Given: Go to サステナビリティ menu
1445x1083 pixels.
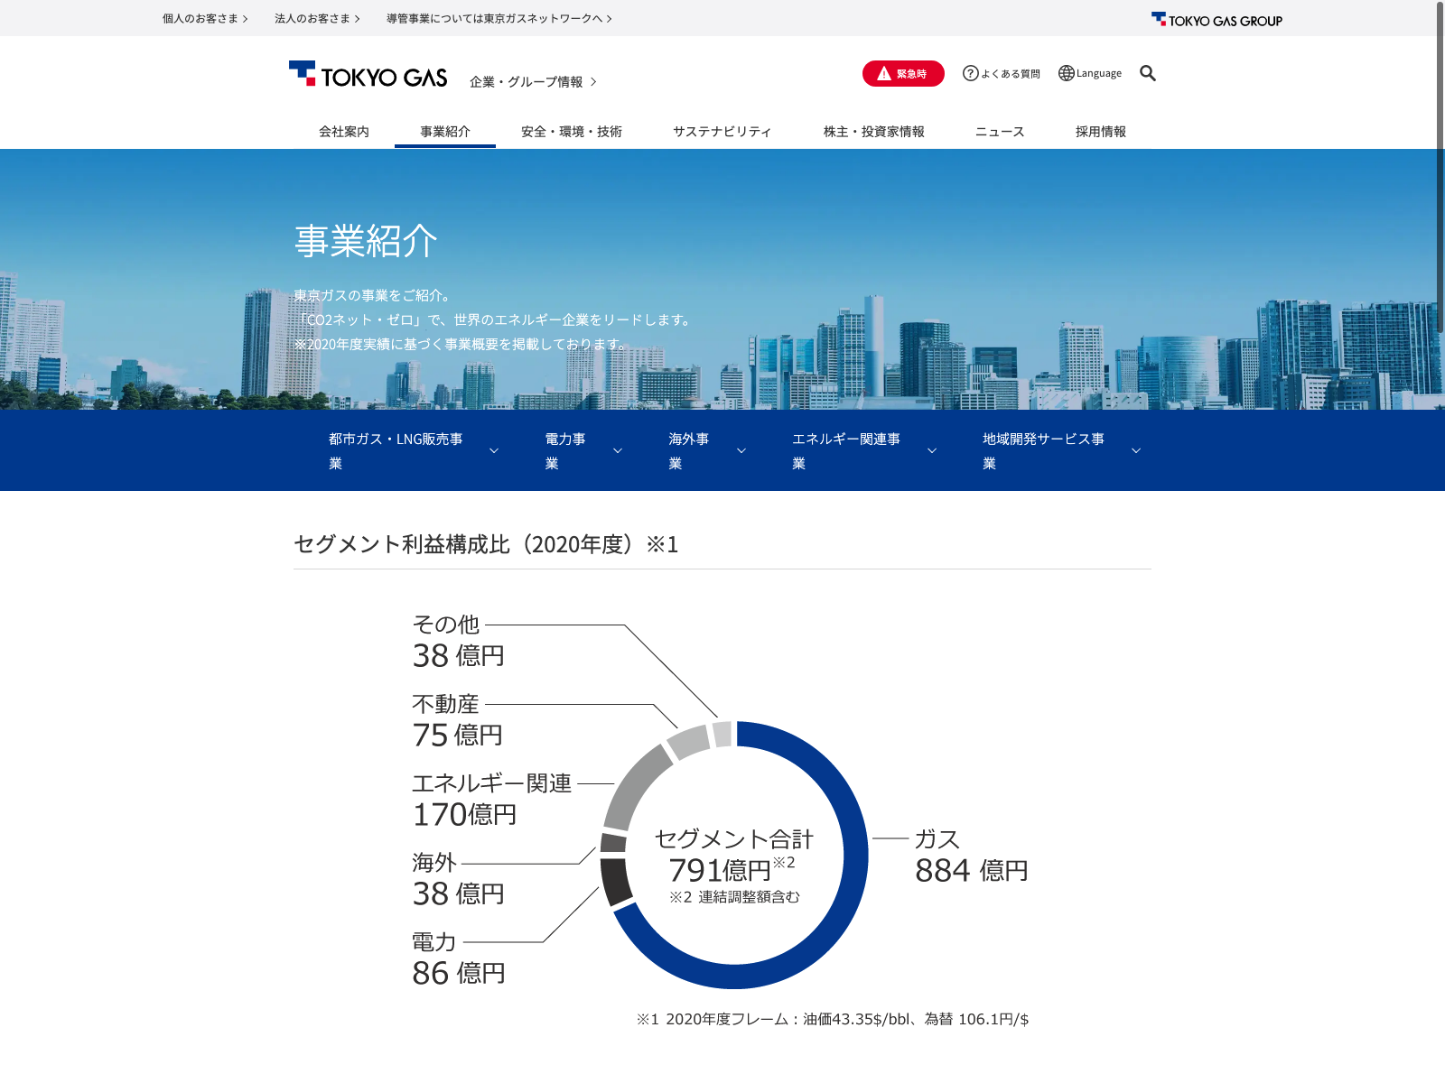Looking at the screenshot, I should (722, 132).
